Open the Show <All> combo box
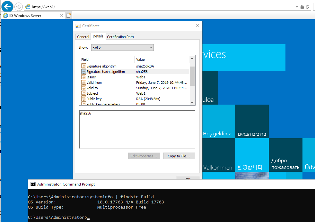 tap(122, 48)
